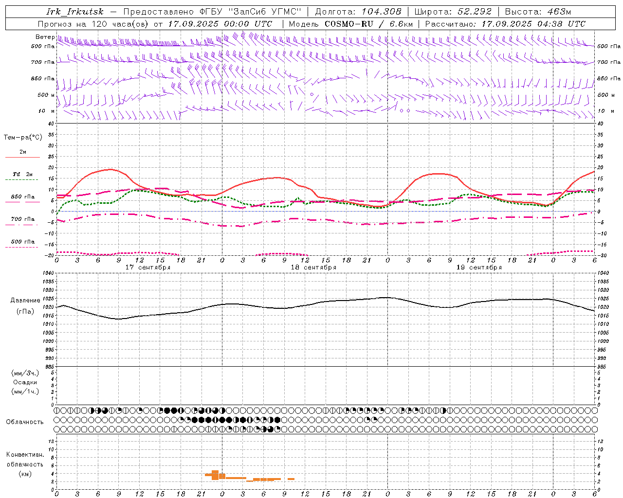The width and height of the screenshot is (623, 498).
Task: Click the Рассчитано: 17.09.2025 04:38 UTC text
Action: 505,24
